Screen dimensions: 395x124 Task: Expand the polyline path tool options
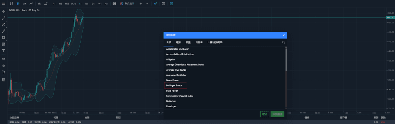point(4,31)
